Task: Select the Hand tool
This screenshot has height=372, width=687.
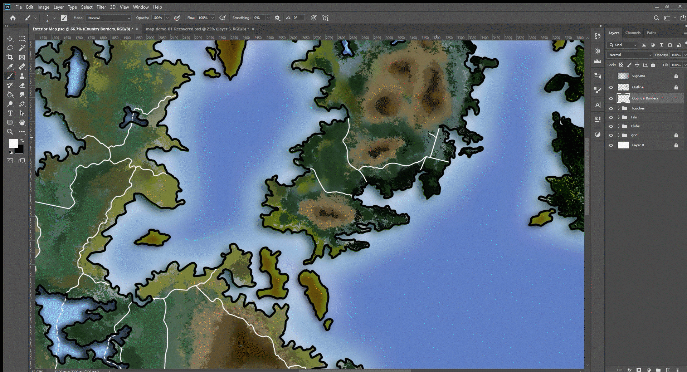Action: (x=22, y=122)
